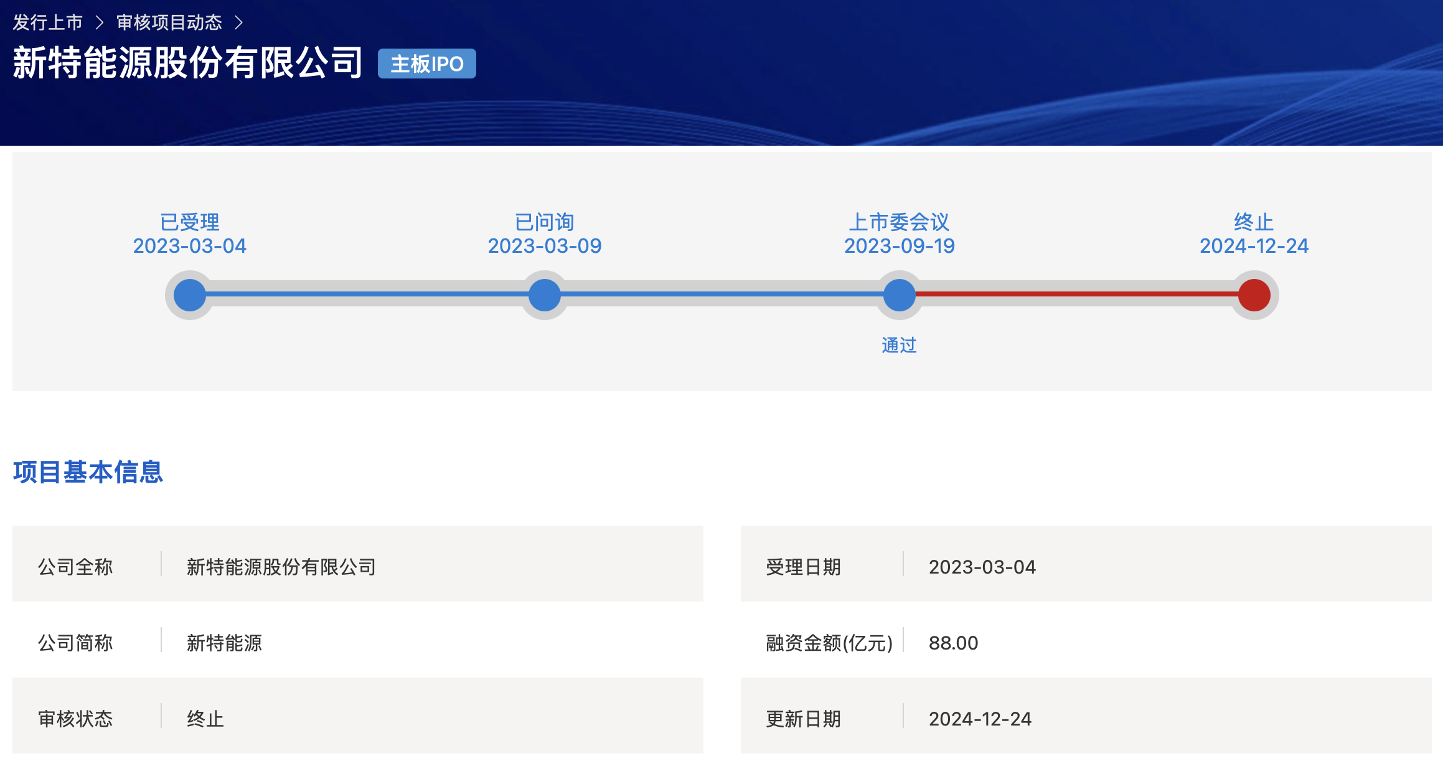
Task: Click the 发行上市 breadcrumb link
Action: (x=47, y=23)
